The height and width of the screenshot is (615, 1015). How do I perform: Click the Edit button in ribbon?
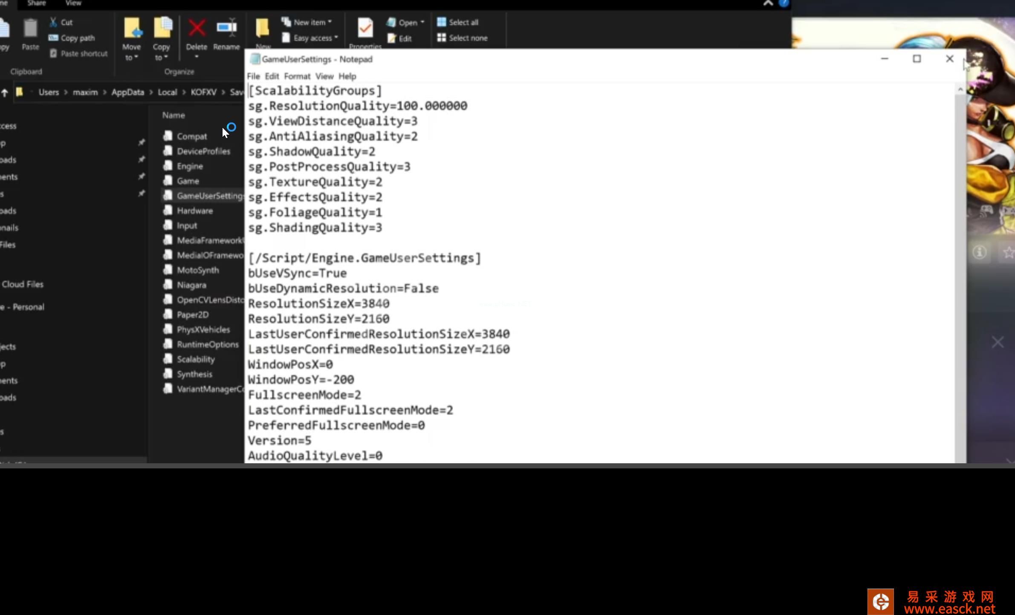(399, 38)
